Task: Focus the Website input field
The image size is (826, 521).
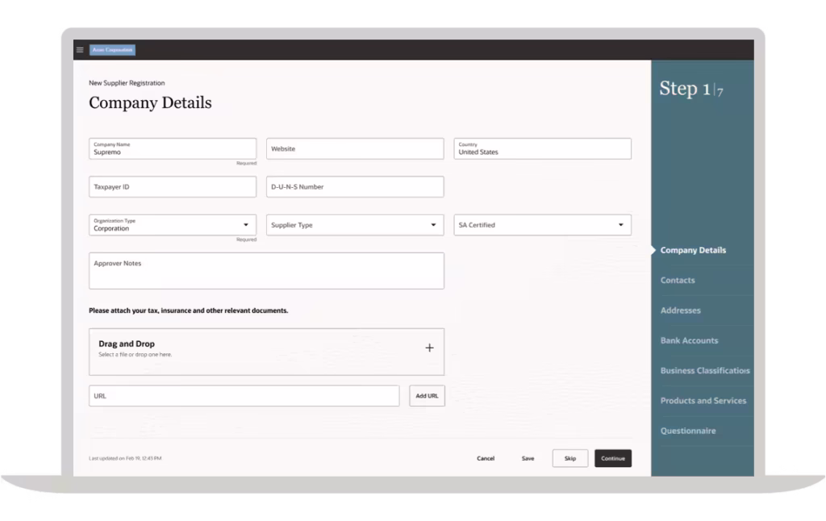Action: pyautogui.click(x=355, y=149)
